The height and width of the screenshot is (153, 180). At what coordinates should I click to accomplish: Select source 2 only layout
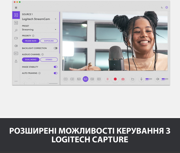(x=72, y=79)
